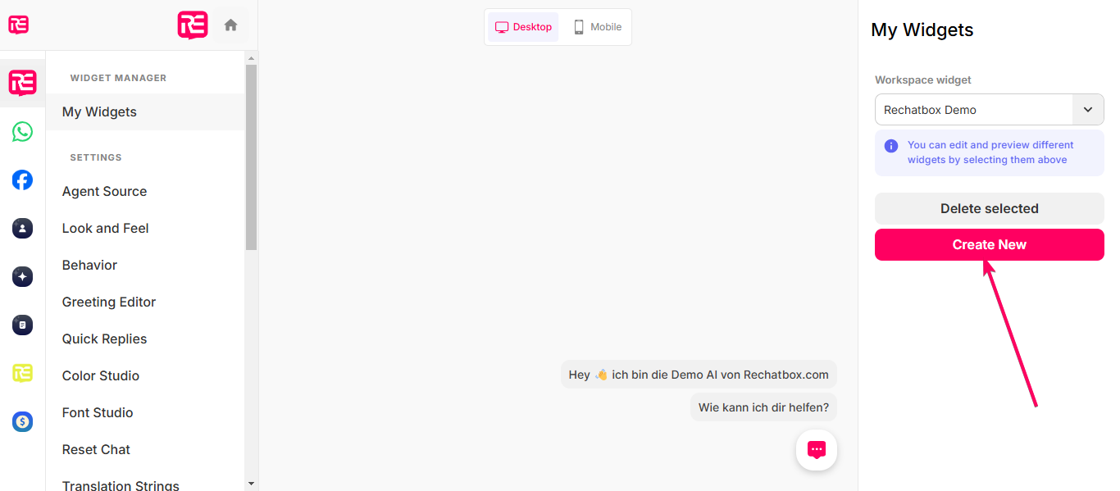The width and height of the screenshot is (1120, 491).
Task: Click the message 'Wie kann ich dir helfen?'
Action: coord(763,407)
